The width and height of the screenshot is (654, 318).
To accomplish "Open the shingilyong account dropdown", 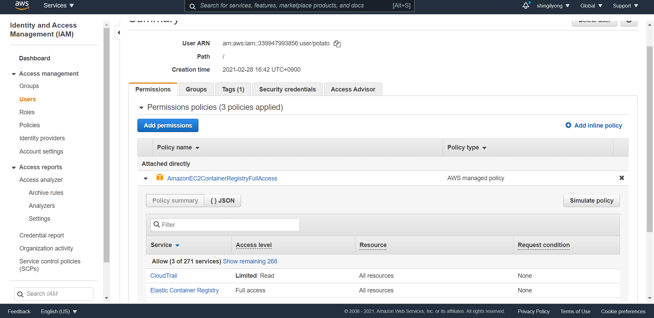I will tap(553, 6).
